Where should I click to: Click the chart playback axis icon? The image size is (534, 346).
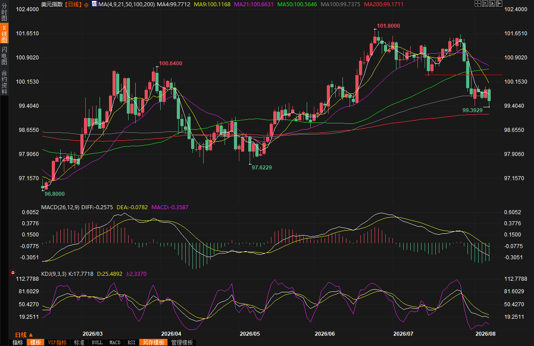coord(492,4)
